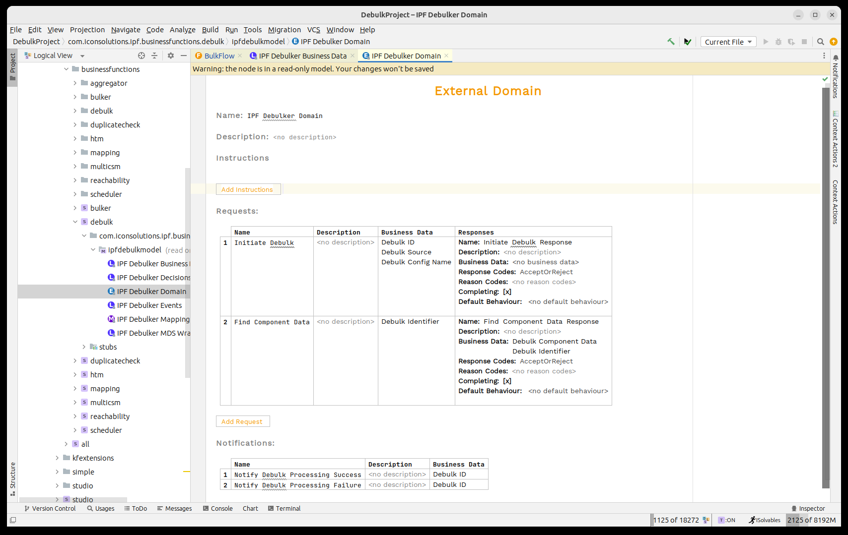Toggle Completing checkbox for Initiate Debulk Response
The image size is (848, 535).
[x=507, y=292]
